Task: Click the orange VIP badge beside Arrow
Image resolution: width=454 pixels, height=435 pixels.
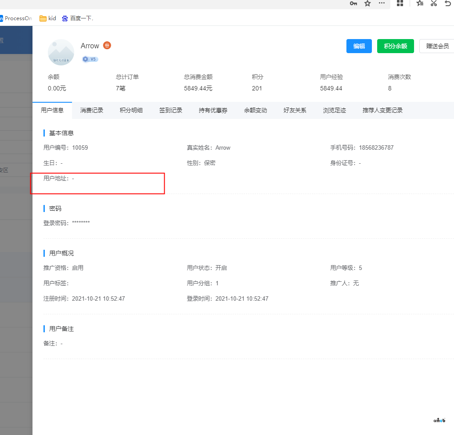Action: coord(108,45)
